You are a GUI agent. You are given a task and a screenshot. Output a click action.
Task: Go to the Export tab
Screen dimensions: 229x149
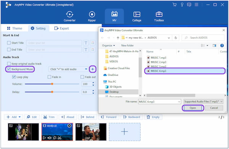[61, 28]
